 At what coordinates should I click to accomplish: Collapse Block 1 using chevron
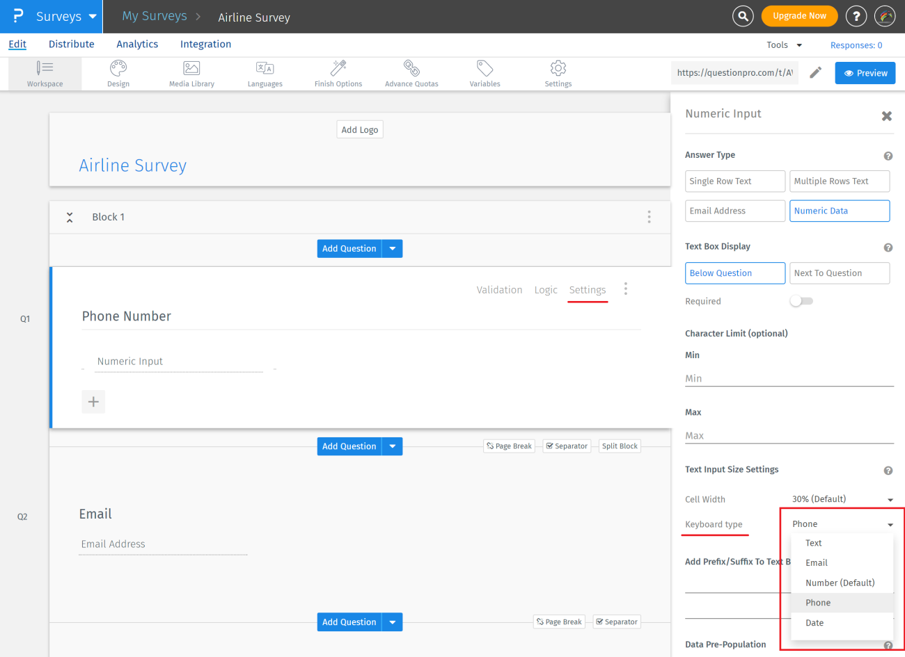pos(70,218)
